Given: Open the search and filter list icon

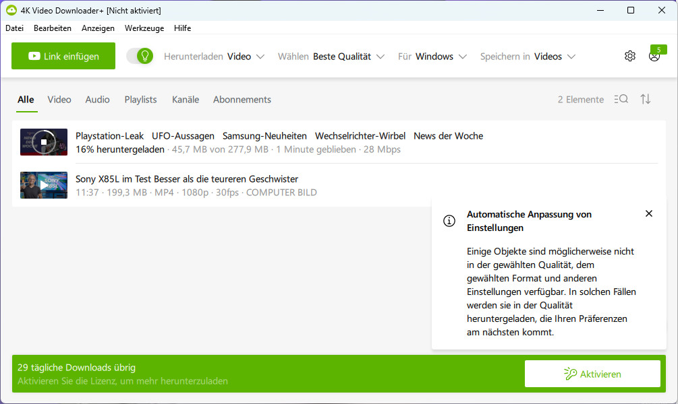Looking at the screenshot, I should (621, 100).
